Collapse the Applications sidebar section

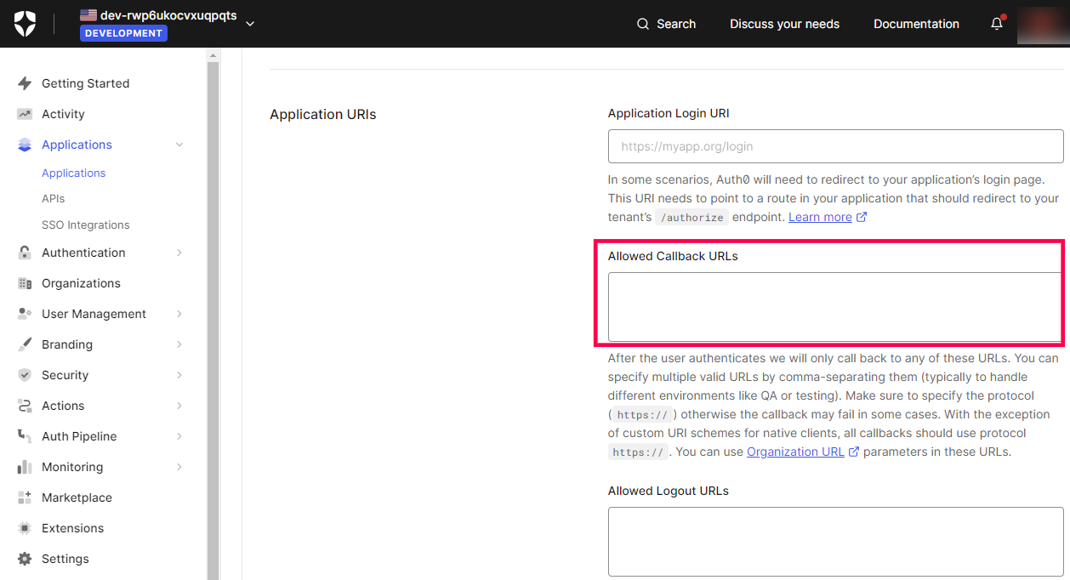pos(179,145)
